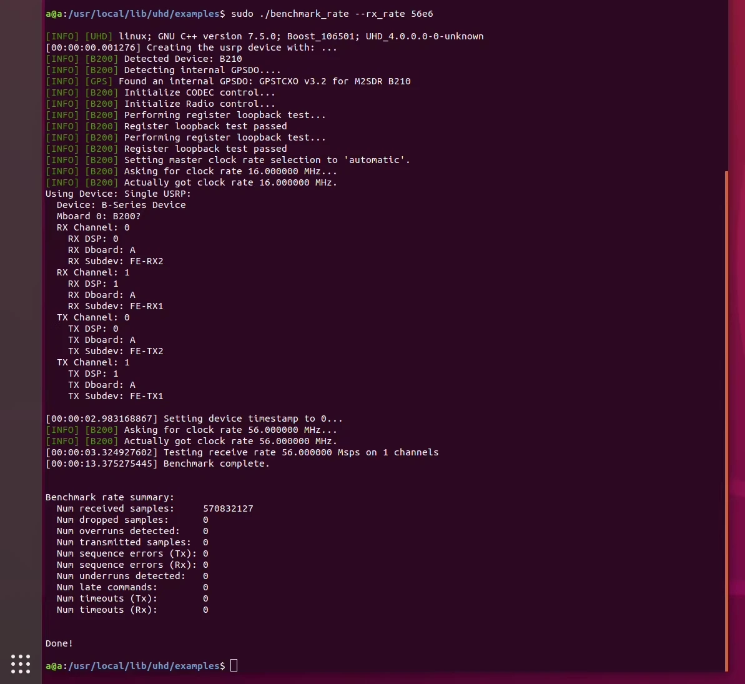Click the received samples value 570832127
The width and height of the screenshot is (745, 684).
click(228, 508)
